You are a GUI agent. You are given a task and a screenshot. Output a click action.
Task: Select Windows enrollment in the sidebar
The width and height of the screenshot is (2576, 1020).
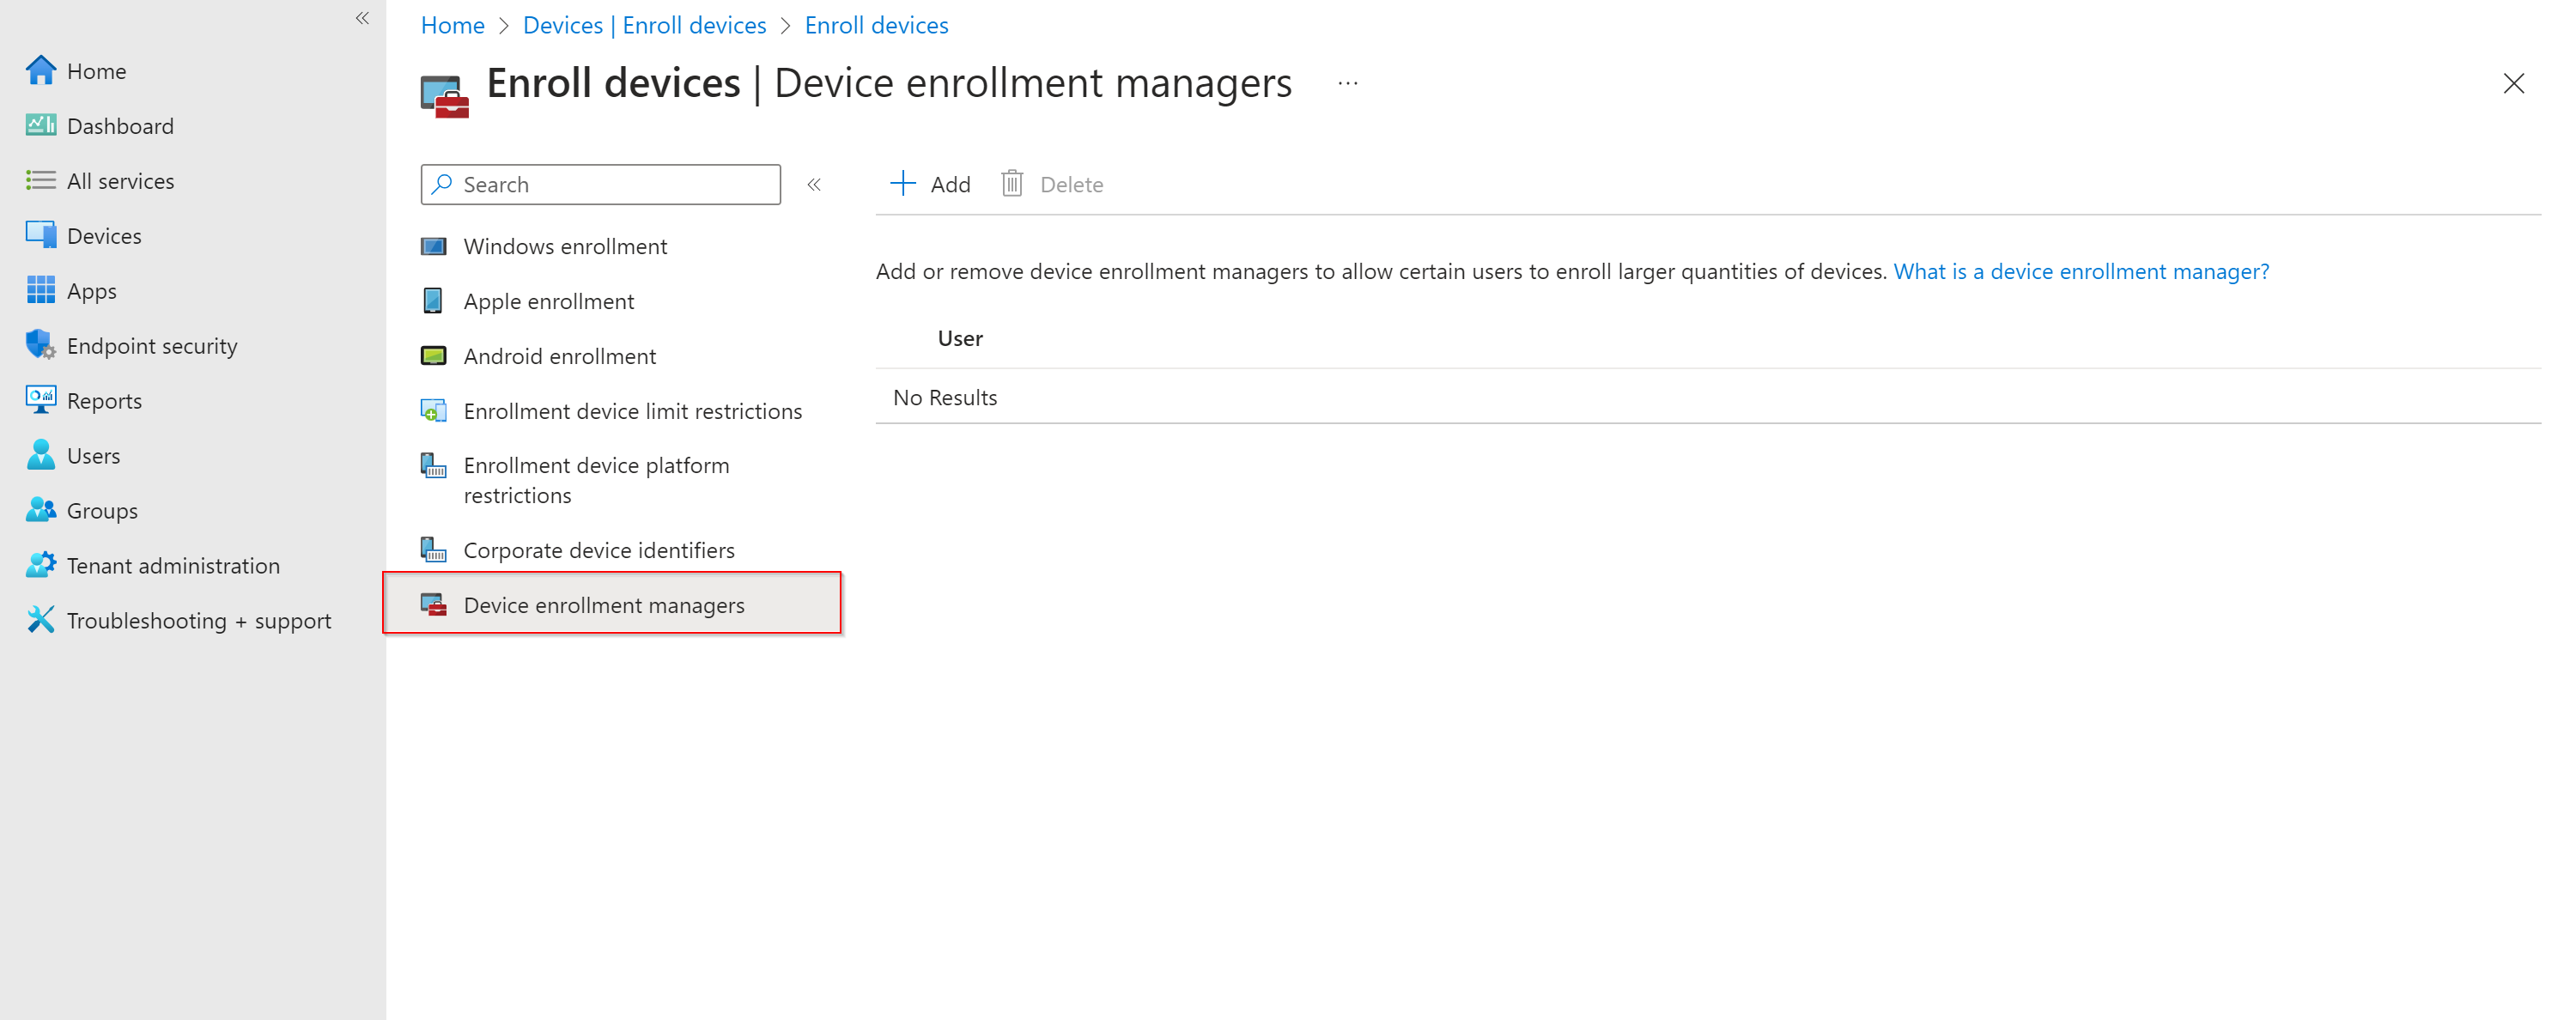coord(565,246)
